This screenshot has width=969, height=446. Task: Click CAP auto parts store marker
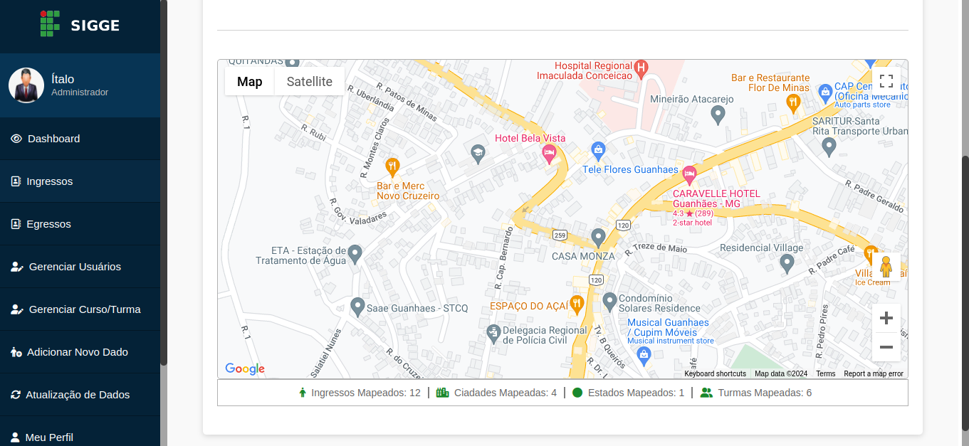(x=825, y=92)
